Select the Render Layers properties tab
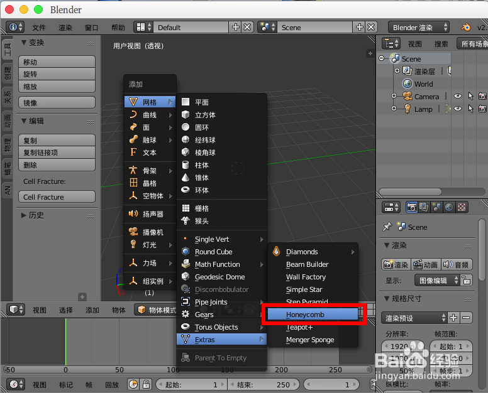Image resolution: width=488 pixels, height=393 pixels. [x=424, y=207]
